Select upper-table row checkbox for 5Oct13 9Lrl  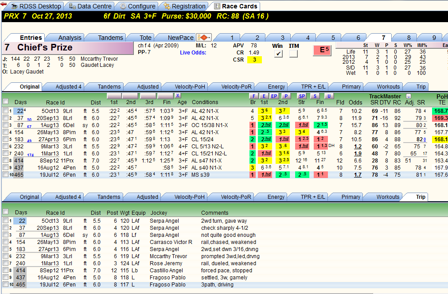click(5, 110)
